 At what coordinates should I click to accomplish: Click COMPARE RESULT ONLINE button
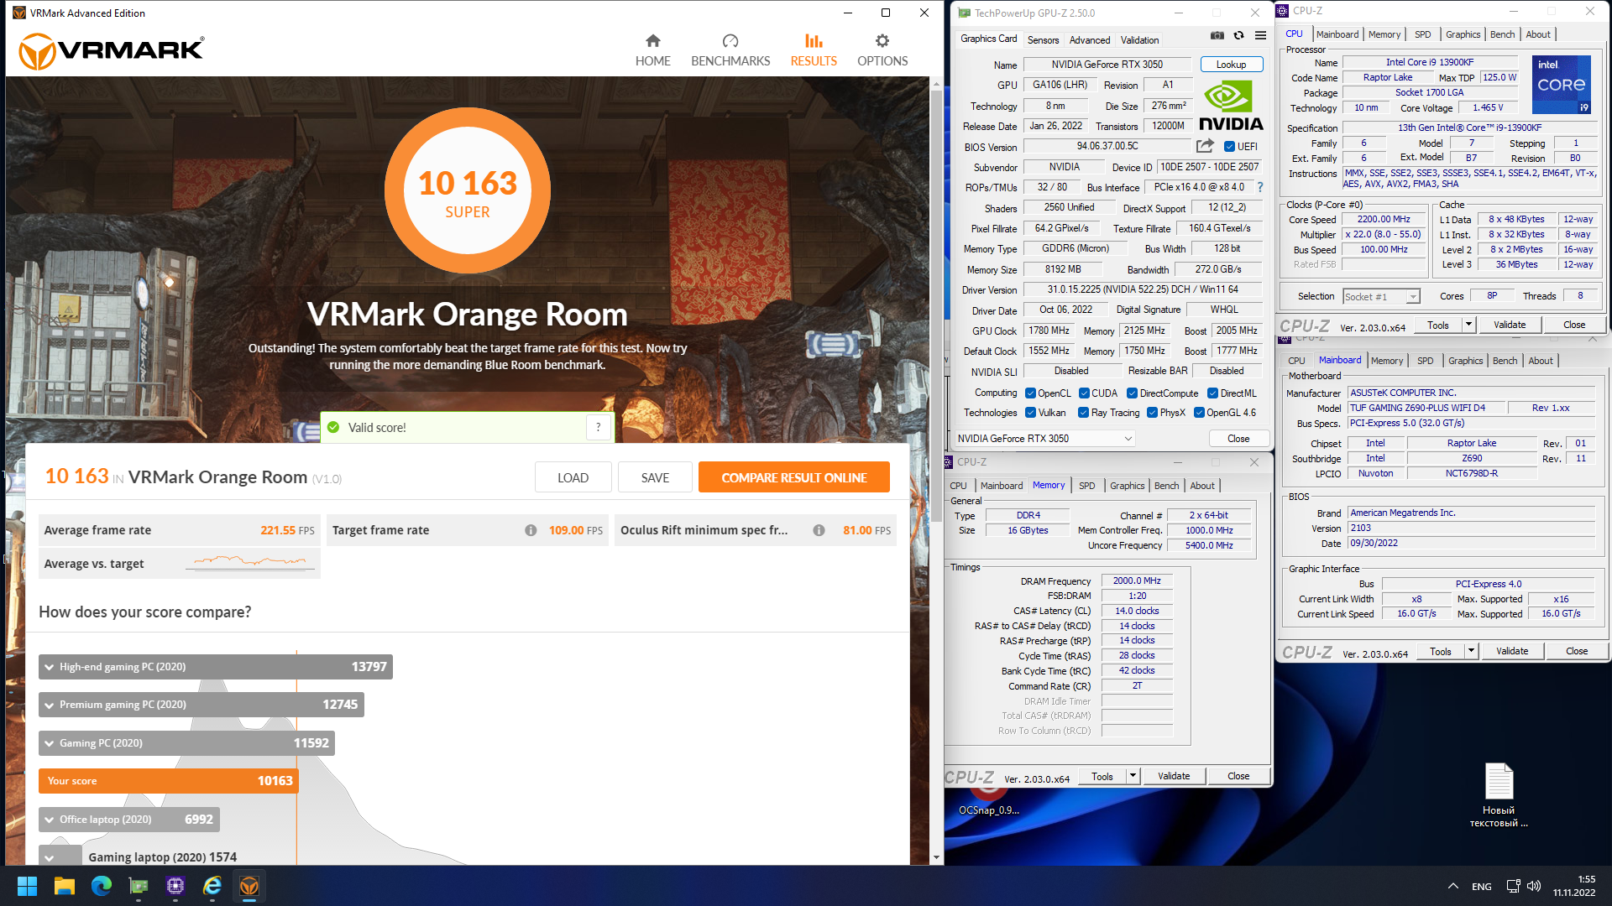(x=793, y=477)
